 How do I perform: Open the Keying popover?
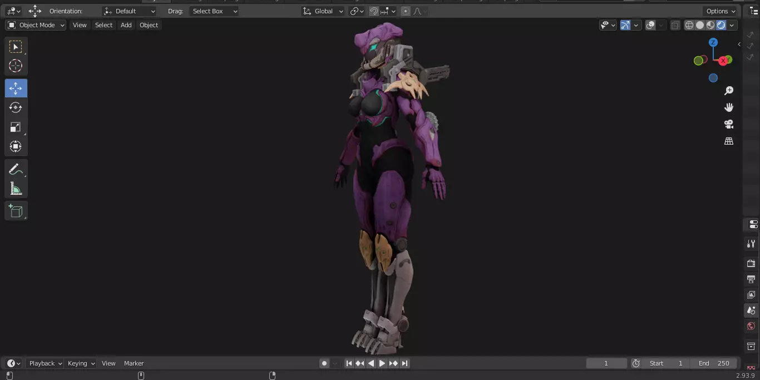(81, 363)
